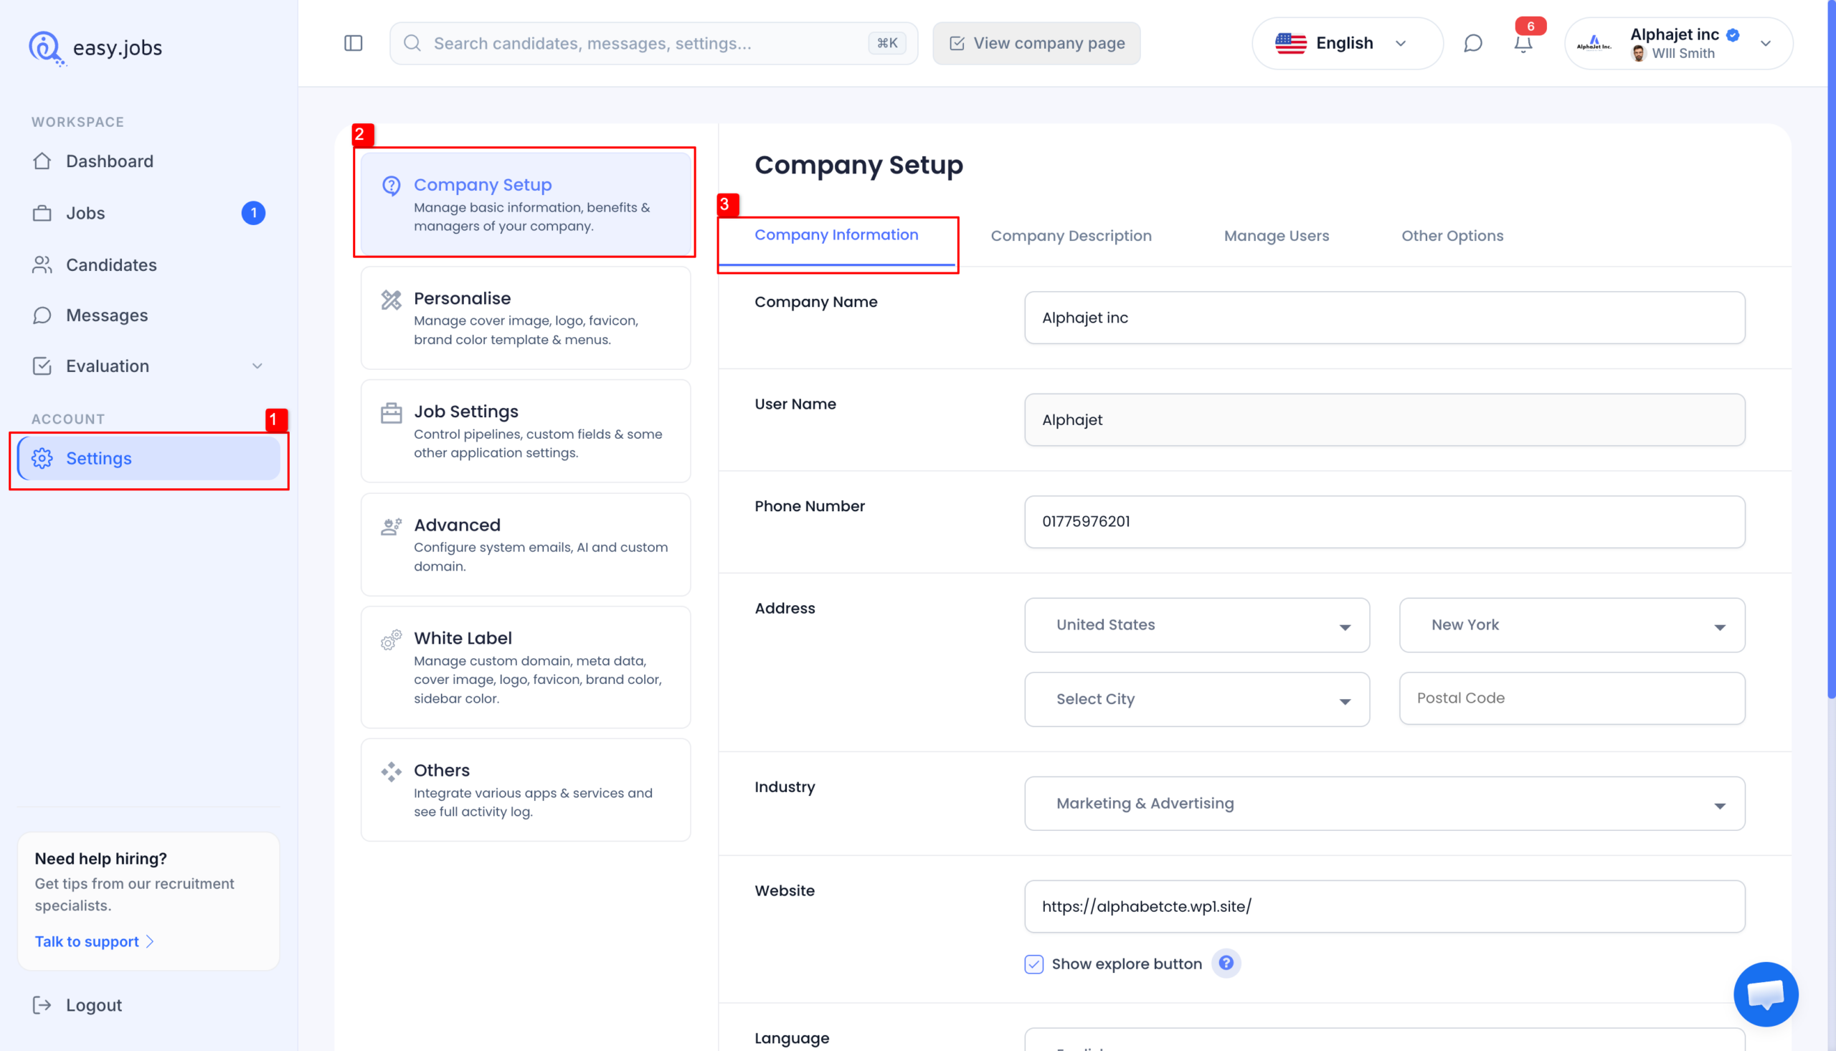This screenshot has width=1836, height=1051.
Task: Click the Dashboard home icon
Action: [x=42, y=161]
